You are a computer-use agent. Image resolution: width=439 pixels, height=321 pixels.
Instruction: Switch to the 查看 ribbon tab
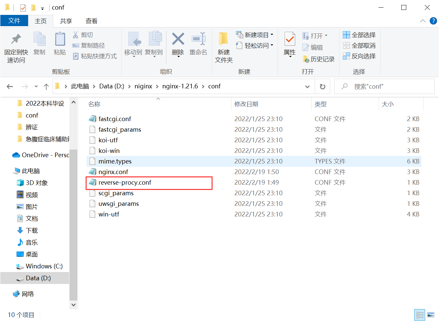point(91,21)
